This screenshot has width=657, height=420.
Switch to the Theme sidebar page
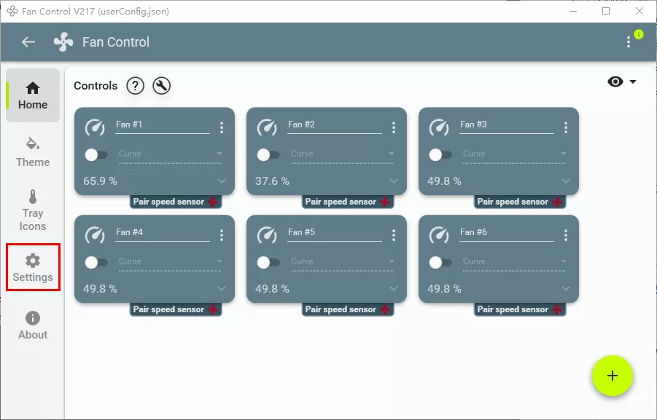(33, 152)
